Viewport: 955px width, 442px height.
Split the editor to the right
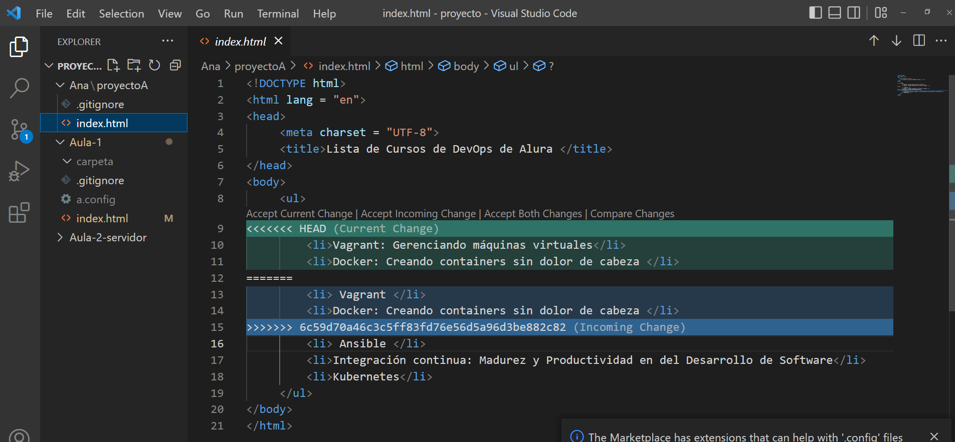919,41
